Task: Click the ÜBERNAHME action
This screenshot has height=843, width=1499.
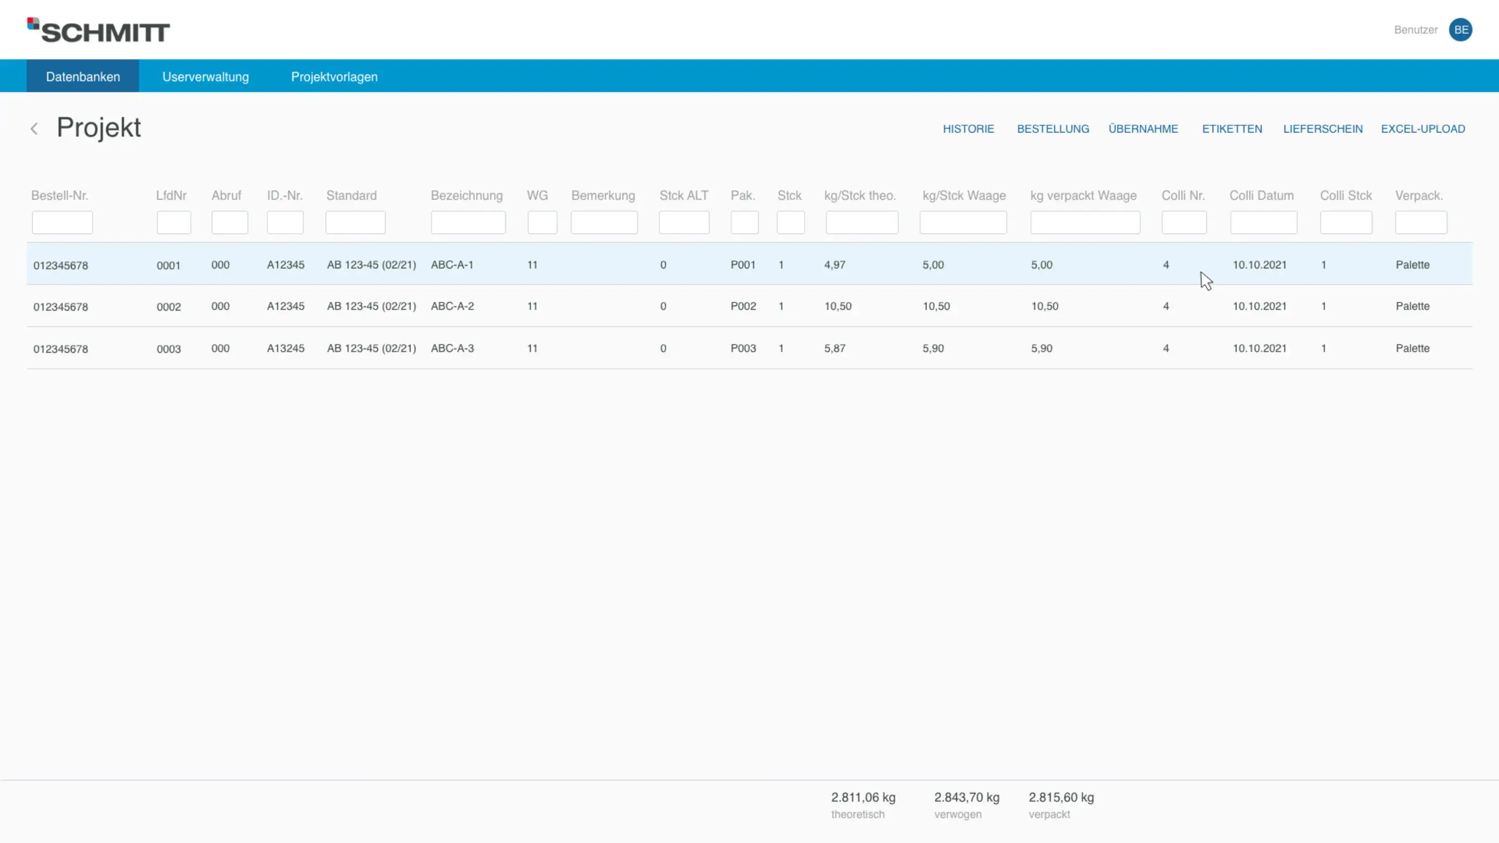Action: tap(1144, 129)
